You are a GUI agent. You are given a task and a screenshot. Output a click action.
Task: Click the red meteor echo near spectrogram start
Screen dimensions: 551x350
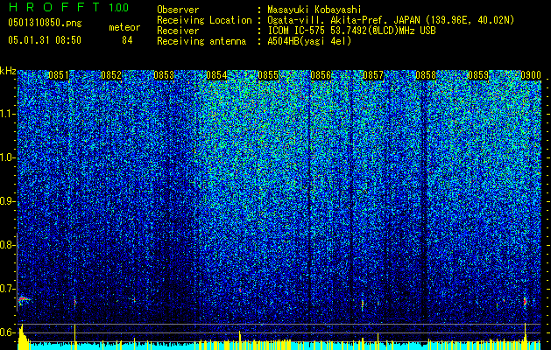[24, 299]
